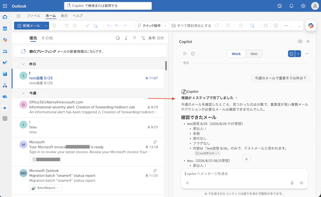
Task: Click the plus attach icon in Copilot
Action: [187, 183]
